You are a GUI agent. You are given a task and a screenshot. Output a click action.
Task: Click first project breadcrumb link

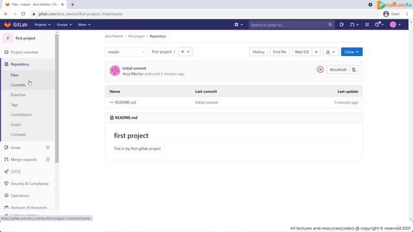136,36
